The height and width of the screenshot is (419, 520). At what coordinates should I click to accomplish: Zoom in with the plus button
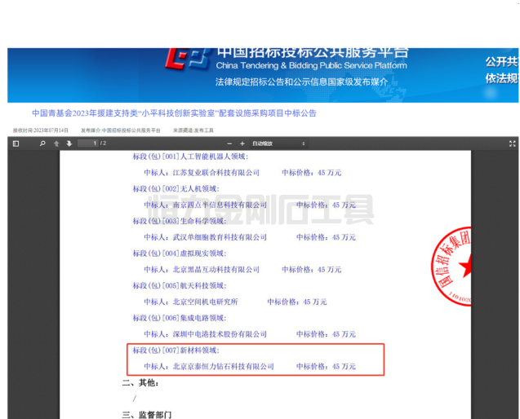click(x=242, y=143)
